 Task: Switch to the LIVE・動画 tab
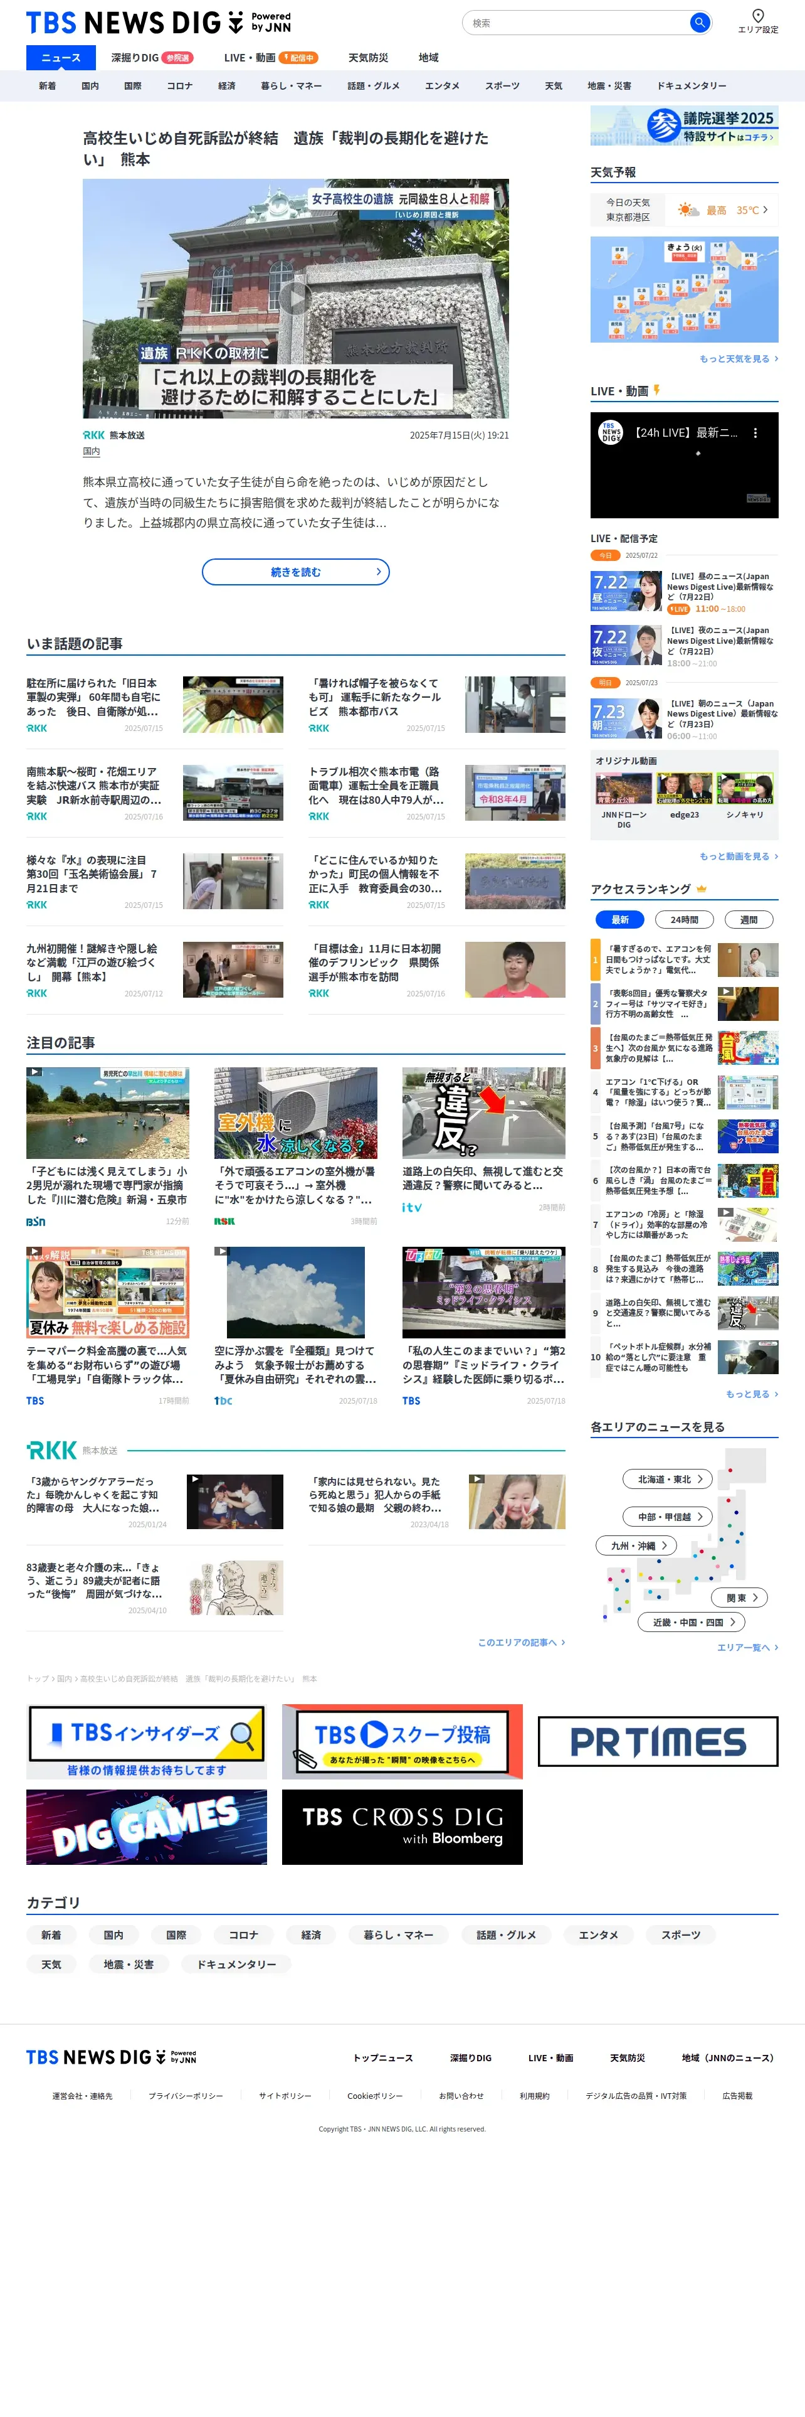point(271,58)
